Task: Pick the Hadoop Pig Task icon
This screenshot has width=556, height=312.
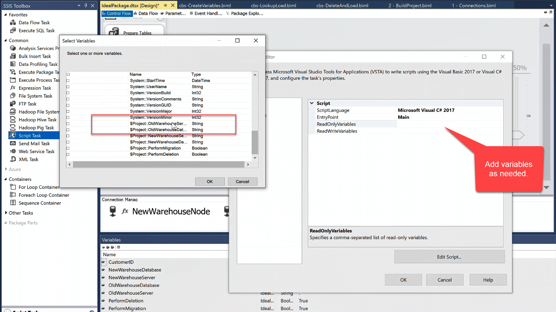Action: (13, 127)
